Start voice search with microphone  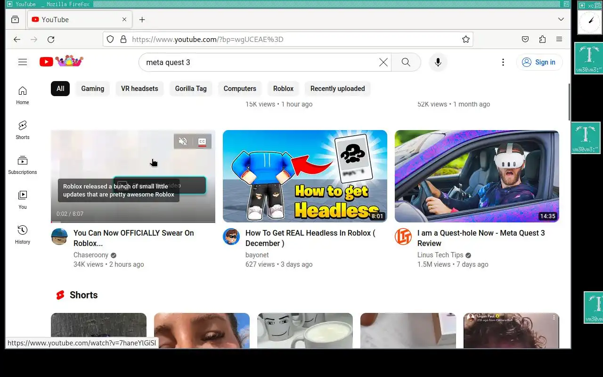pyautogui.click(x=438, y=62)
